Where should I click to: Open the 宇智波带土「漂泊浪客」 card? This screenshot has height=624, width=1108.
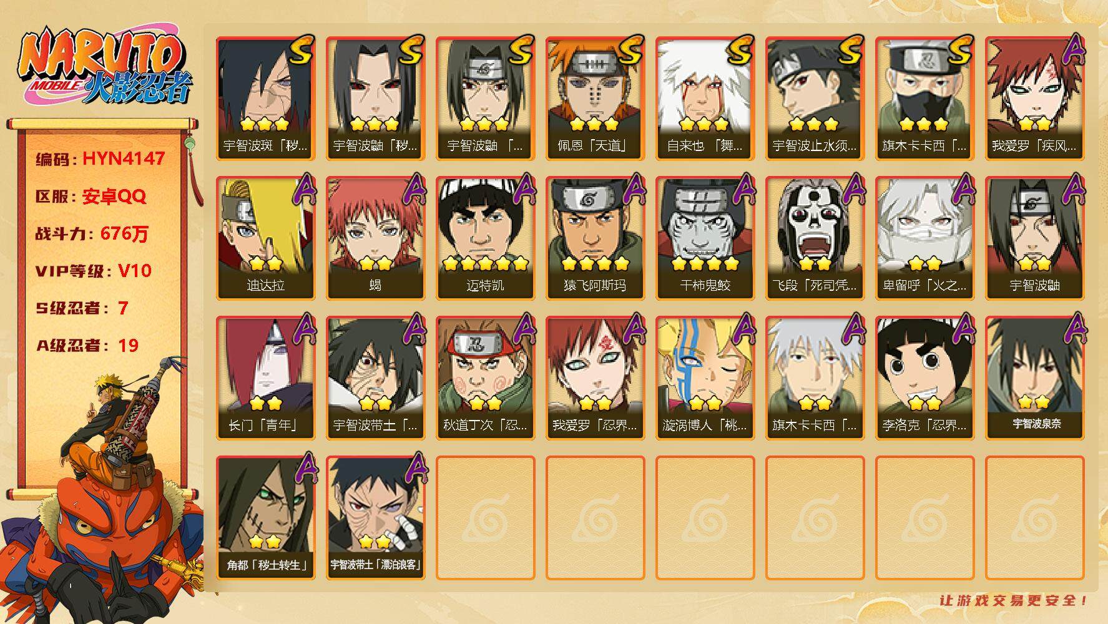375,517
